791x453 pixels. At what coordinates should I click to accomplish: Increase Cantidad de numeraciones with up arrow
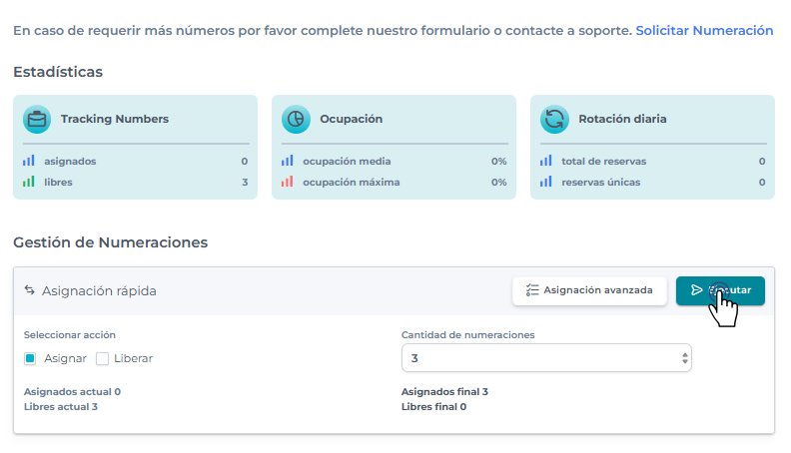[684, 353]
